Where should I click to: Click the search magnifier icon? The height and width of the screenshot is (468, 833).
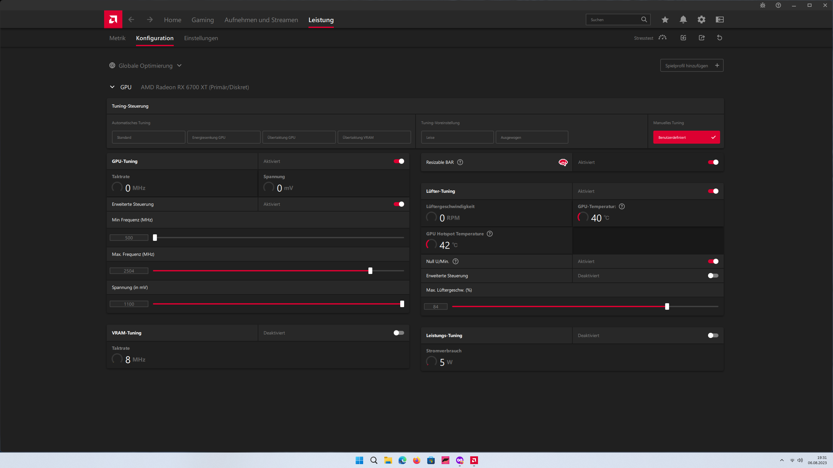[x=644, y=19]
